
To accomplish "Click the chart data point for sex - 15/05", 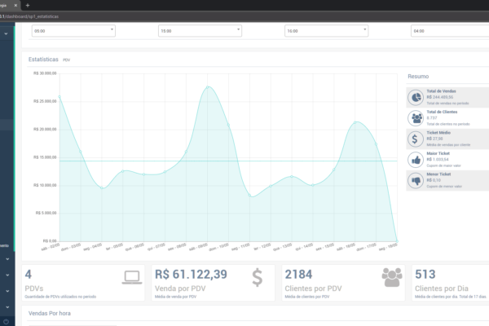I will tap(334, 170).
